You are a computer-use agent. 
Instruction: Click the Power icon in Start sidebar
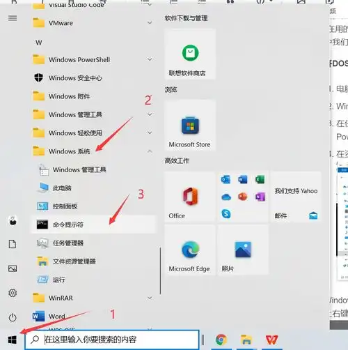[13, 317]
